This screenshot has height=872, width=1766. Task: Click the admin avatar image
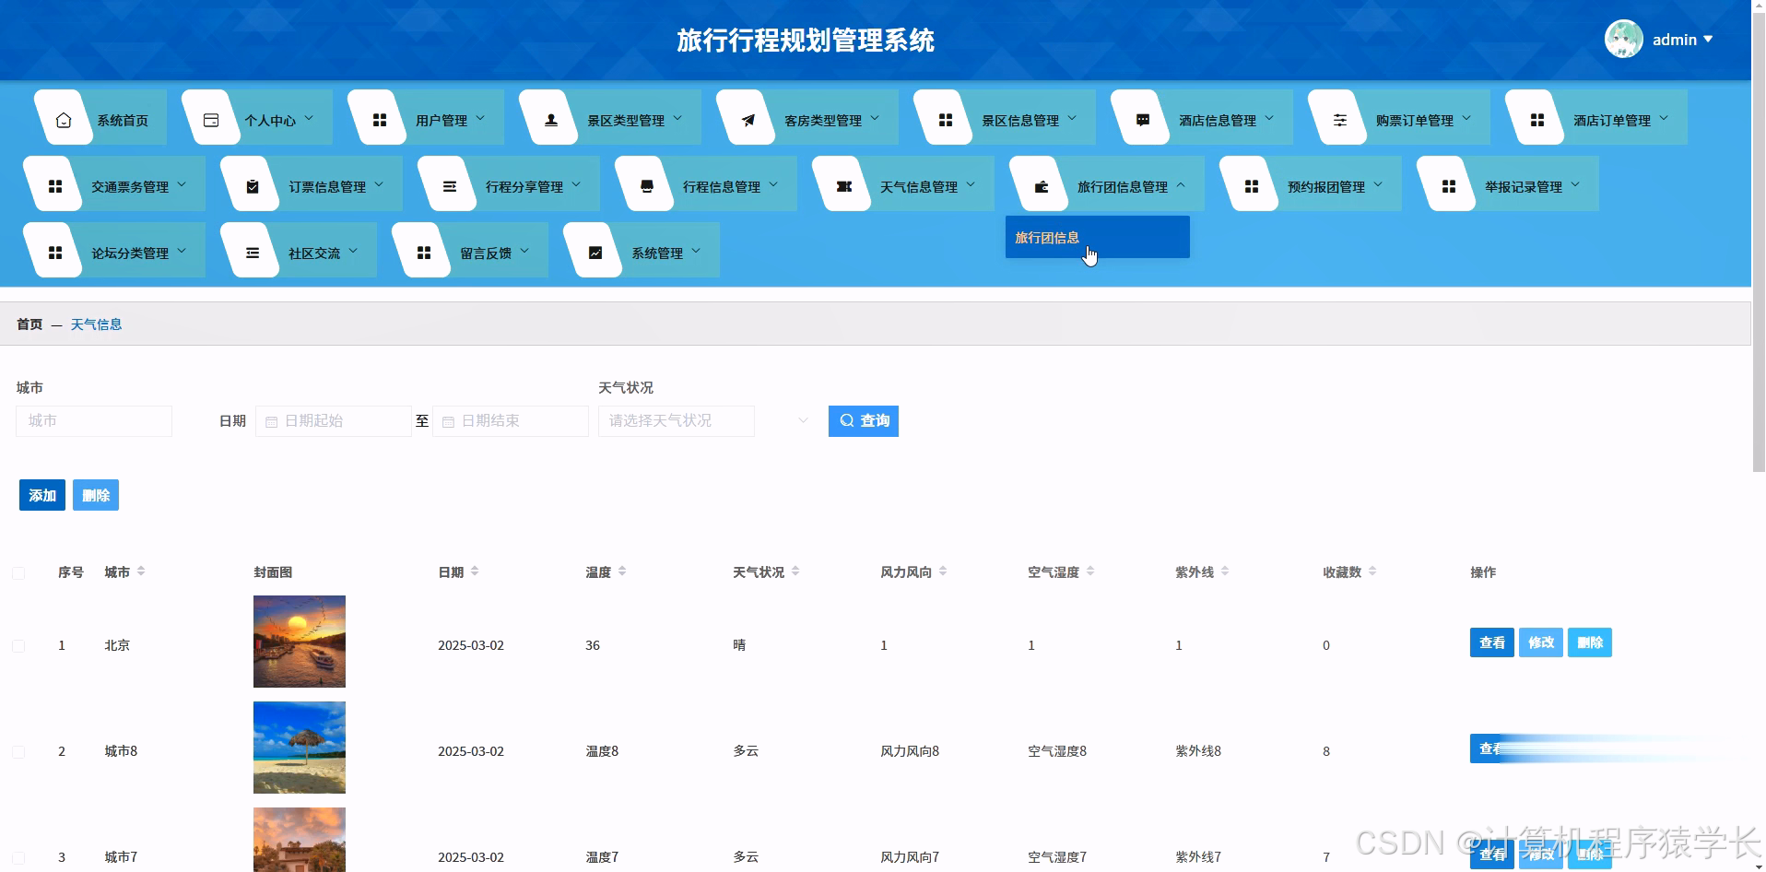1622,39
